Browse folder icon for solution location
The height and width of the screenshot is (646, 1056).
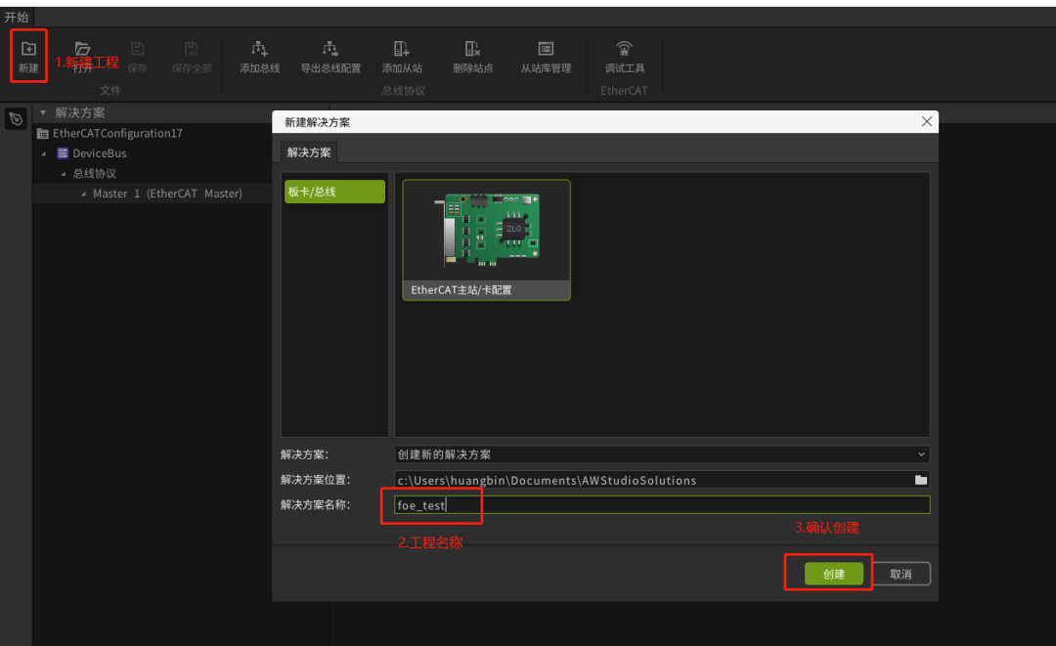(920, 480)
